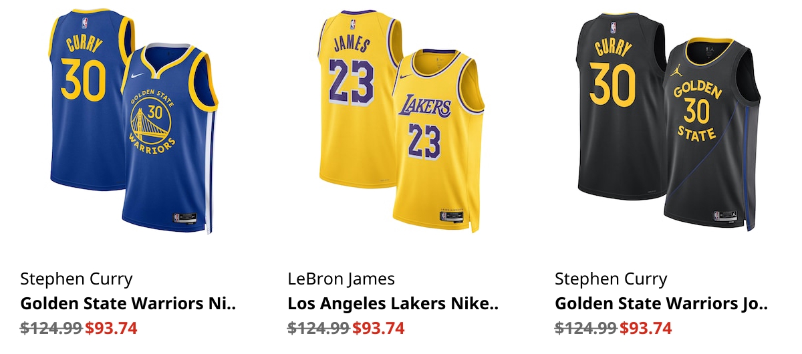
Task: Click the LeBron James player name
Action: pyautogui.click(x=341, y=279)
